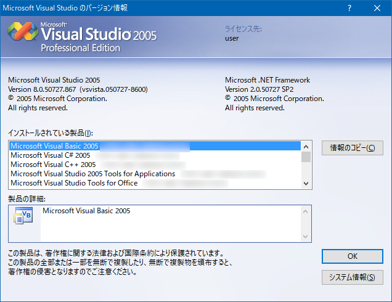Click installed products list scrollbar thumb

click(x=306, y=157)
